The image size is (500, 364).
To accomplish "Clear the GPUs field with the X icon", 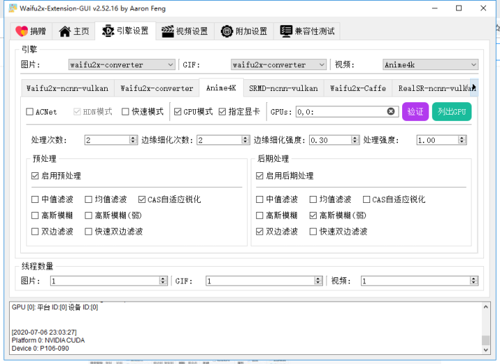I will coord(390,111).
